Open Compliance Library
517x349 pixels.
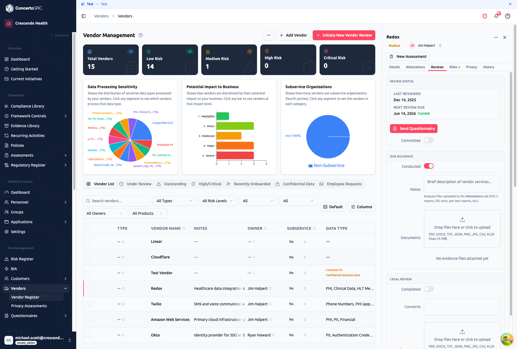[x=27, y=106]
